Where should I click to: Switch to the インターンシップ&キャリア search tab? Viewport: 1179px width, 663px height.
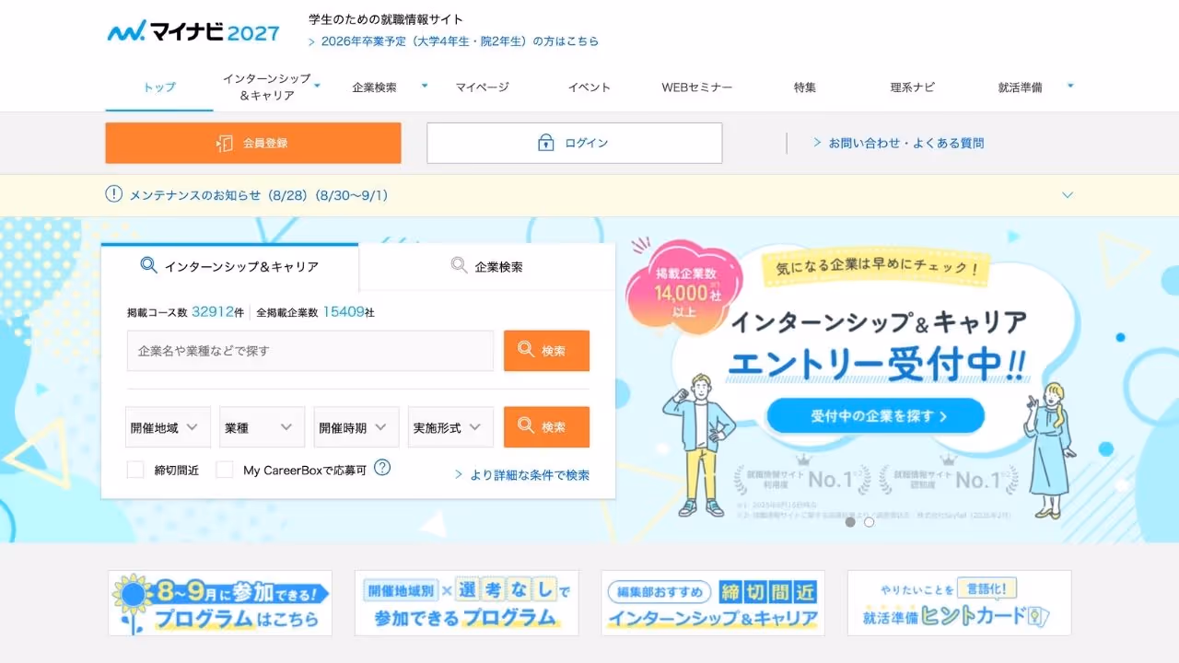(229, 266)
